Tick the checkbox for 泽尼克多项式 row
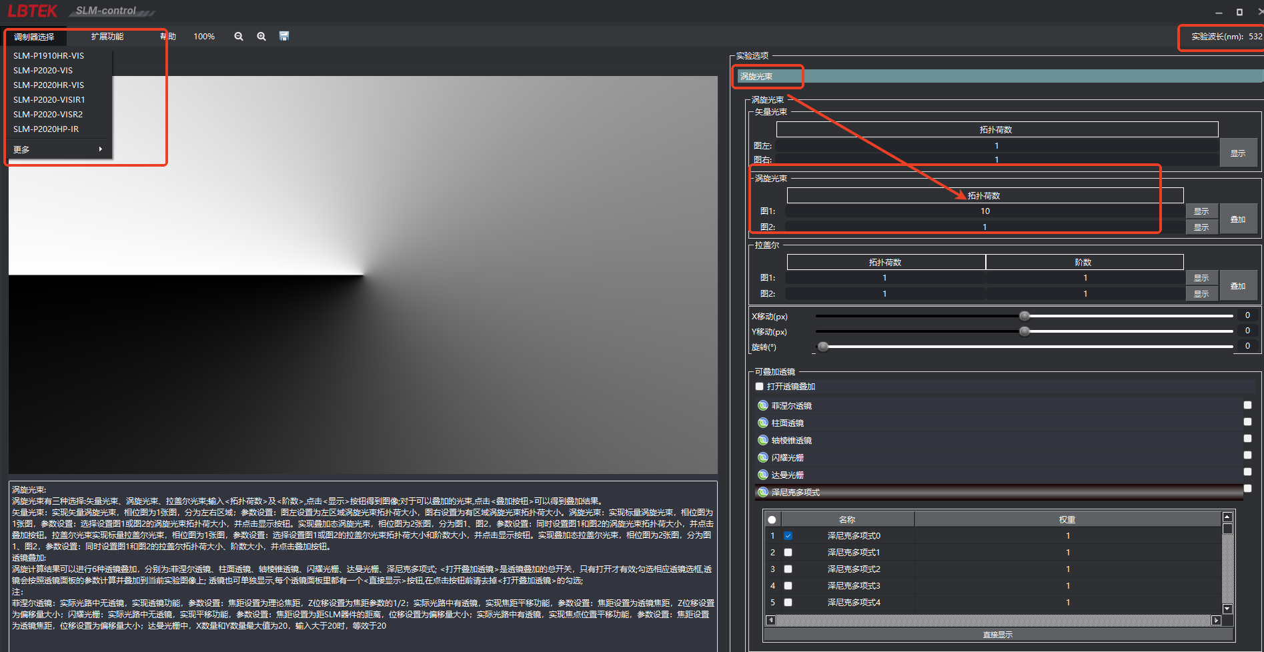1264x652 pixels. (x=1247, y=488)
